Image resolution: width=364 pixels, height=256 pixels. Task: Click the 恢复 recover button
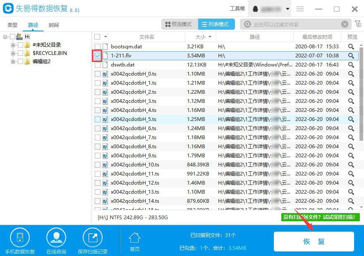314,242
